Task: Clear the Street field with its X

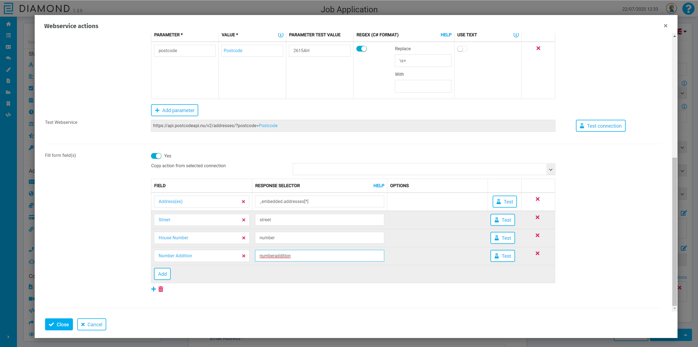Action: (244, 220)
